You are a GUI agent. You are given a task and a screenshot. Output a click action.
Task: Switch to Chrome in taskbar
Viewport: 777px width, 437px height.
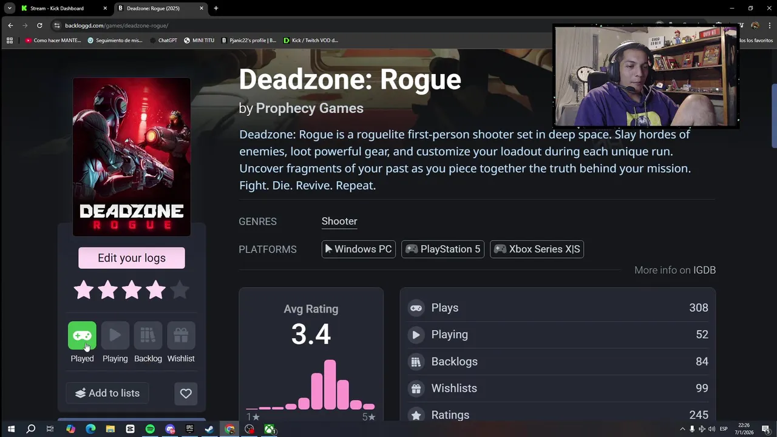(x=229, y=429)
